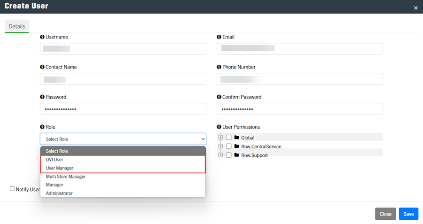This screenshot has width=423, height=224.
Task: Focus the Contact Name input field
Action: pos(123,79)
